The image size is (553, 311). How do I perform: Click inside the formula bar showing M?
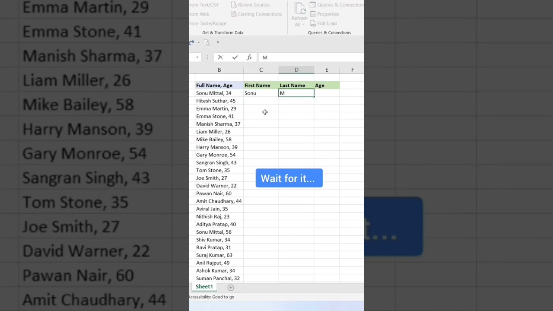point(311,57)
